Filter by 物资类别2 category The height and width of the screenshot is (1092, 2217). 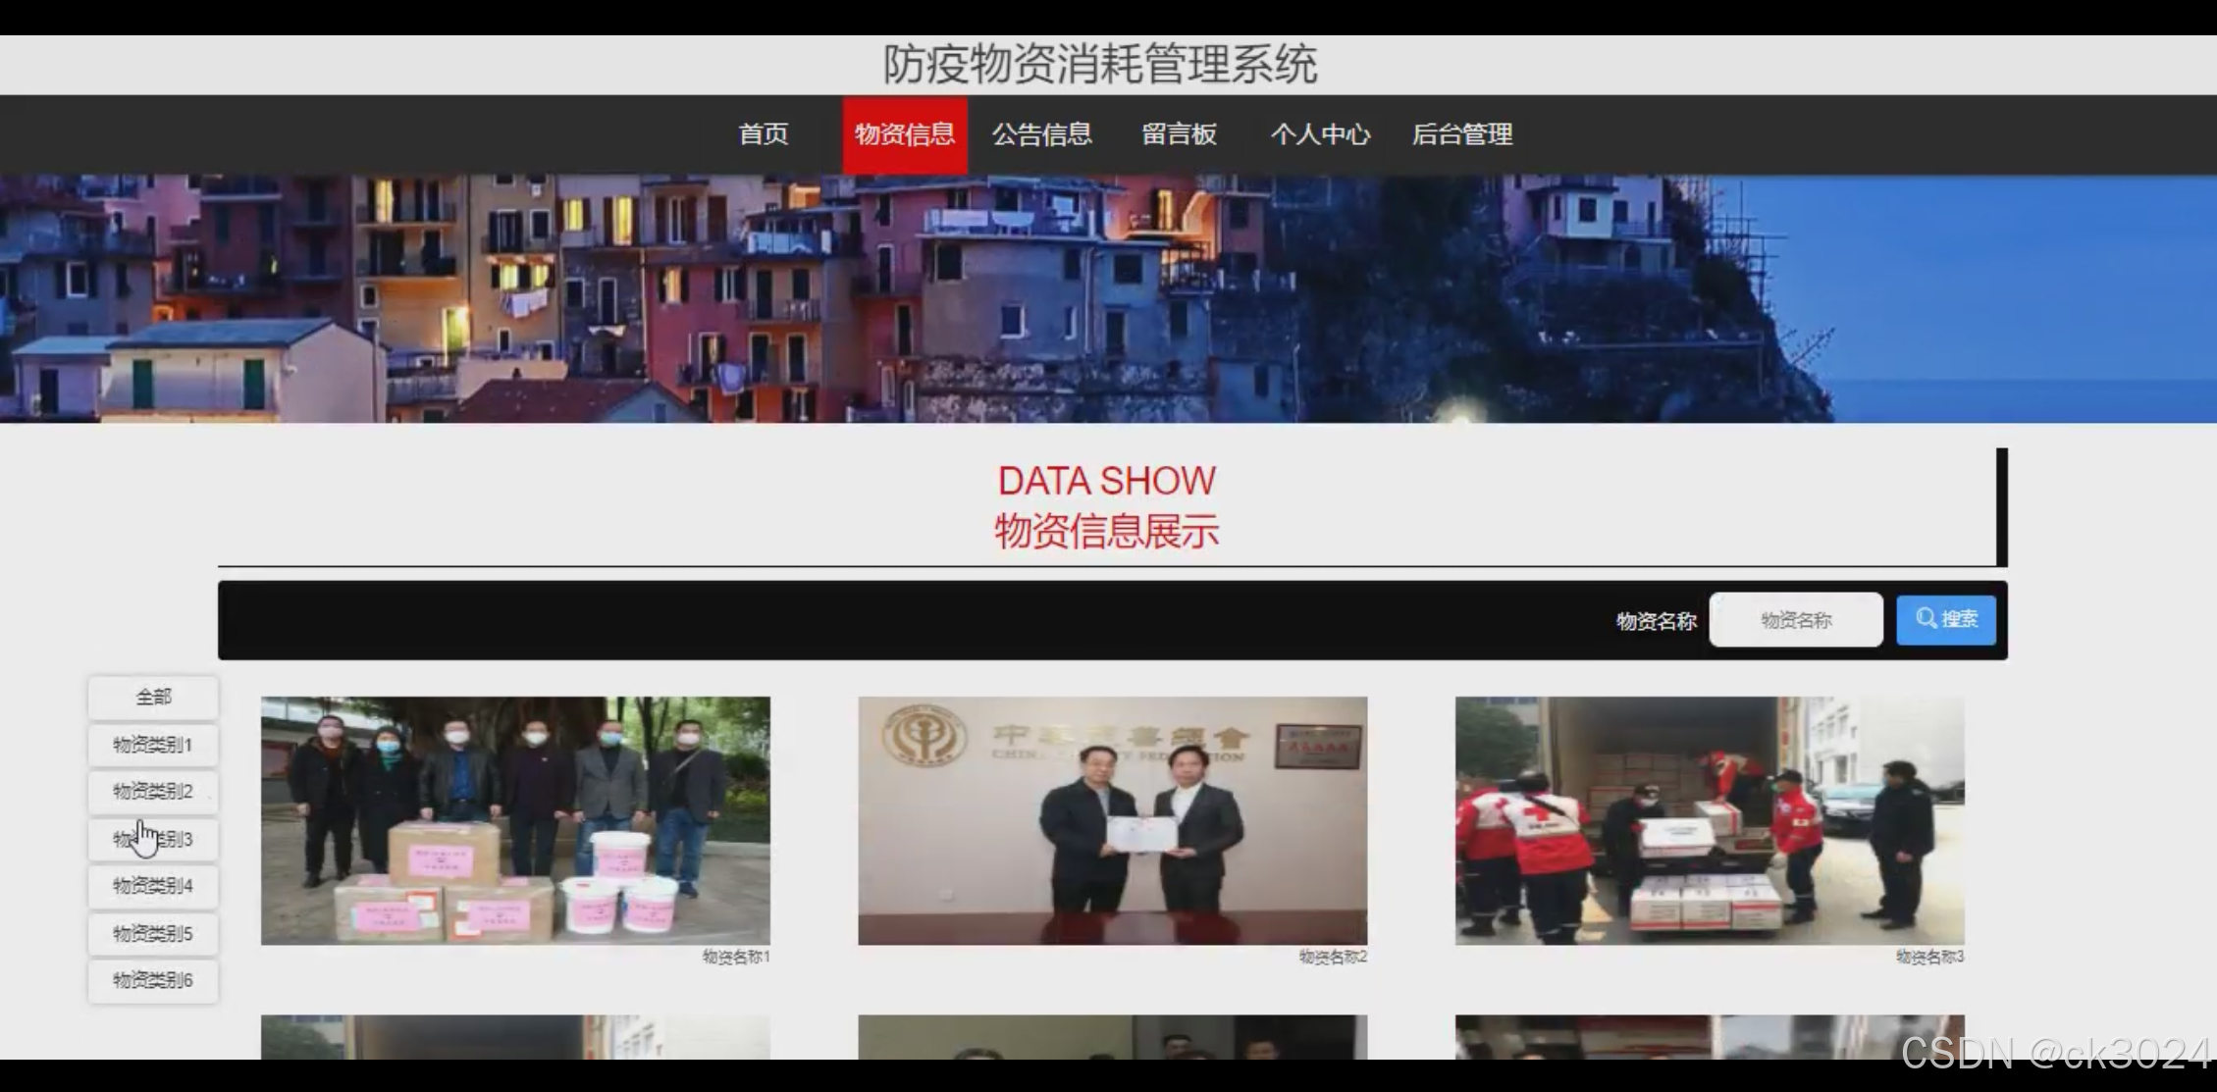pyautogui.click(x=153, y=792)
